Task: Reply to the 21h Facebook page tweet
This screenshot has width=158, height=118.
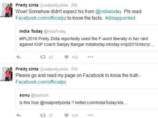Action: (x=19, y=115)
